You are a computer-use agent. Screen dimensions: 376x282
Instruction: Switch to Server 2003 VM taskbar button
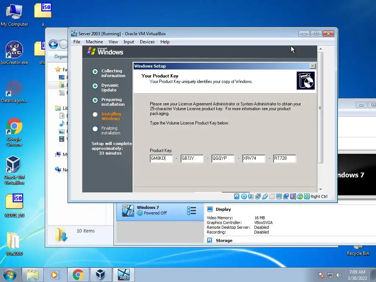tap(124, 275)
